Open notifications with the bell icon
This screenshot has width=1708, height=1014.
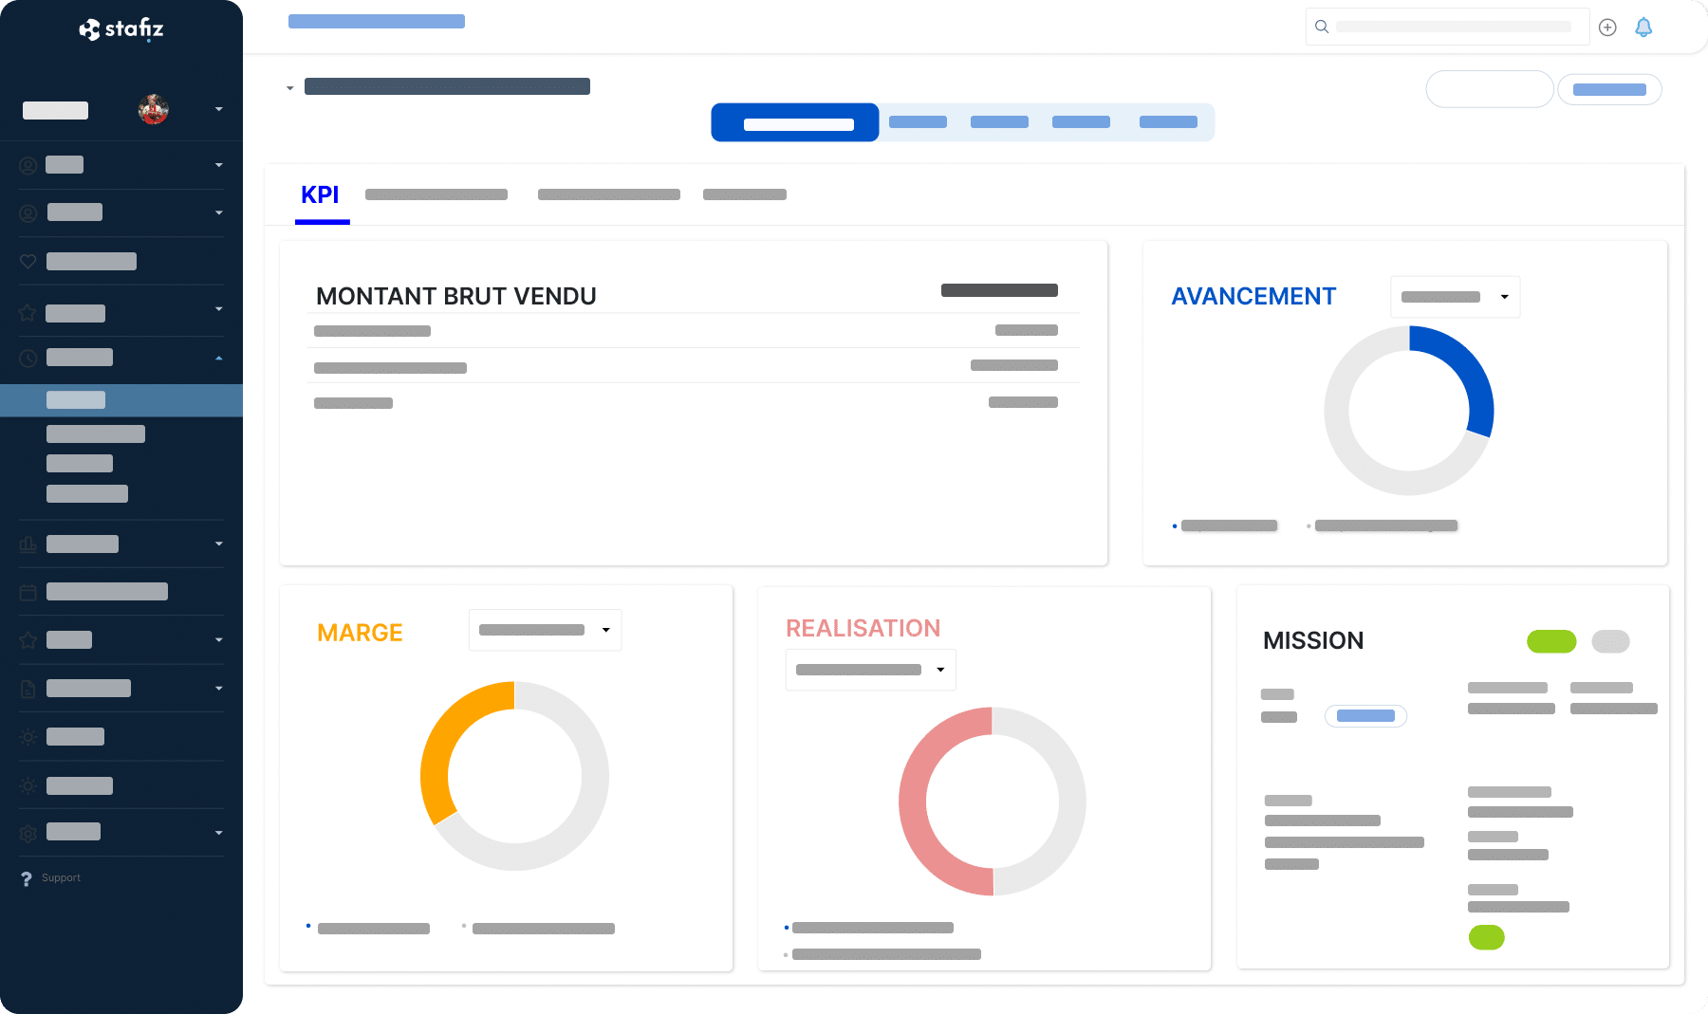pyautogui.click(x=1643, y=28)
